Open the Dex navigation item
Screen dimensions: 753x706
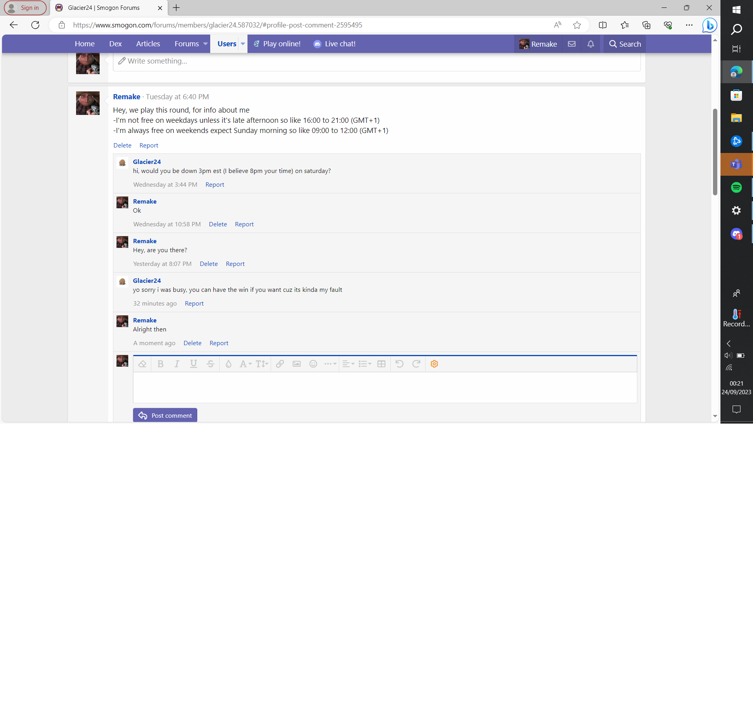(x=115, y=44)
